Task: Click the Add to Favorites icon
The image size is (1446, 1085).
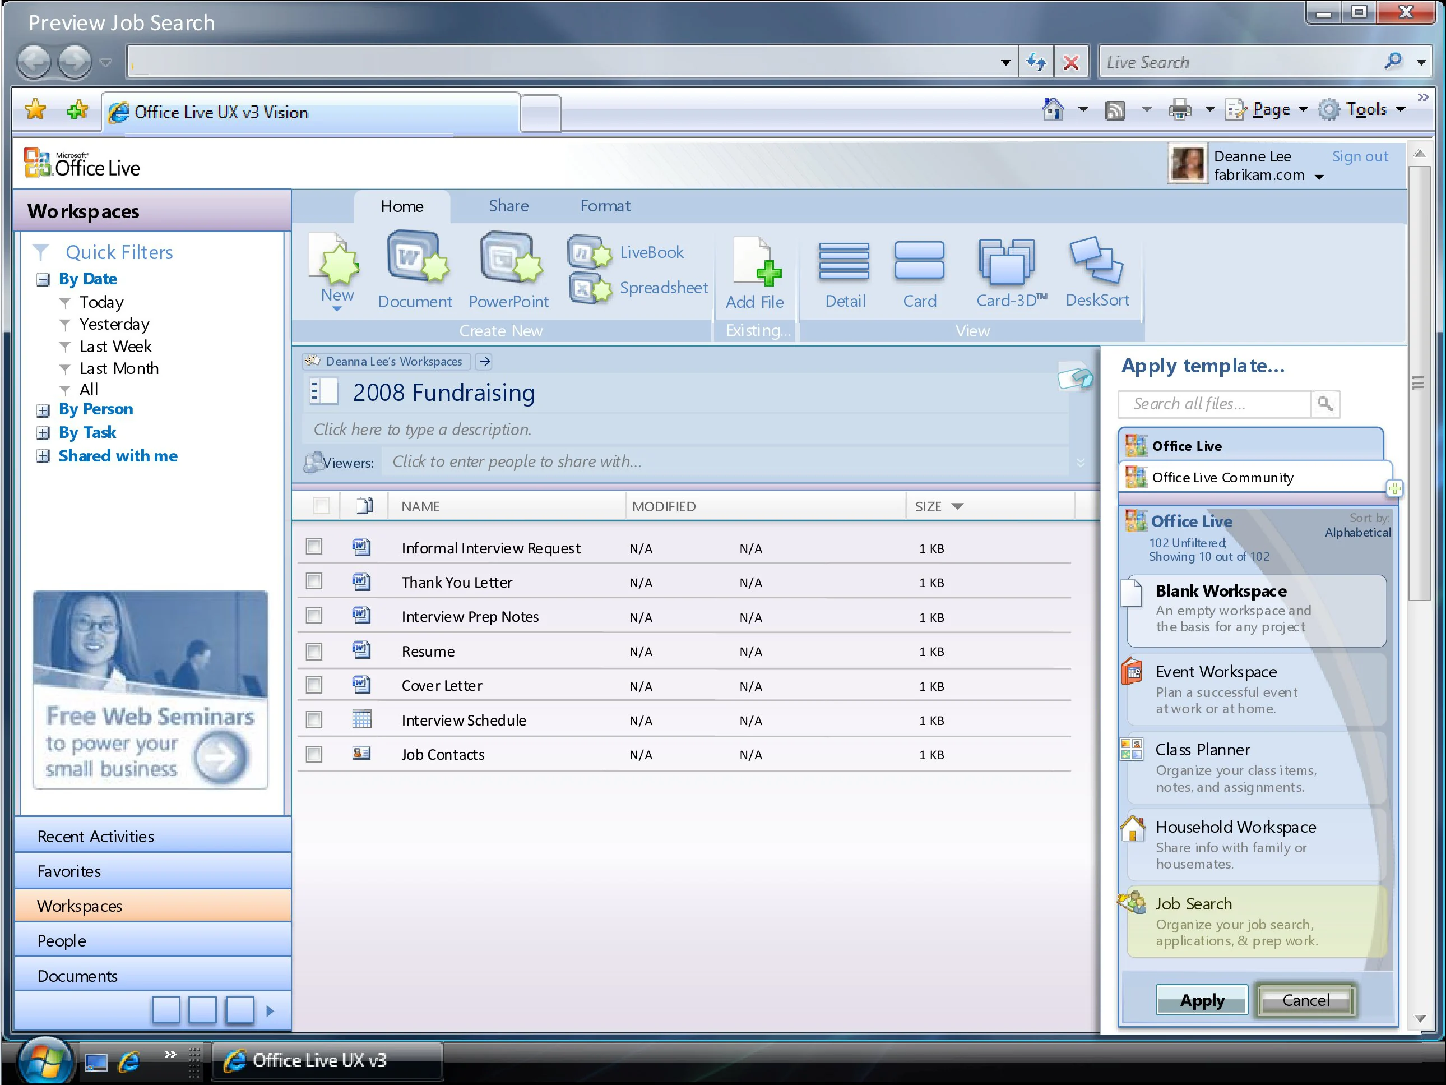Action: (x=78, y=110)
